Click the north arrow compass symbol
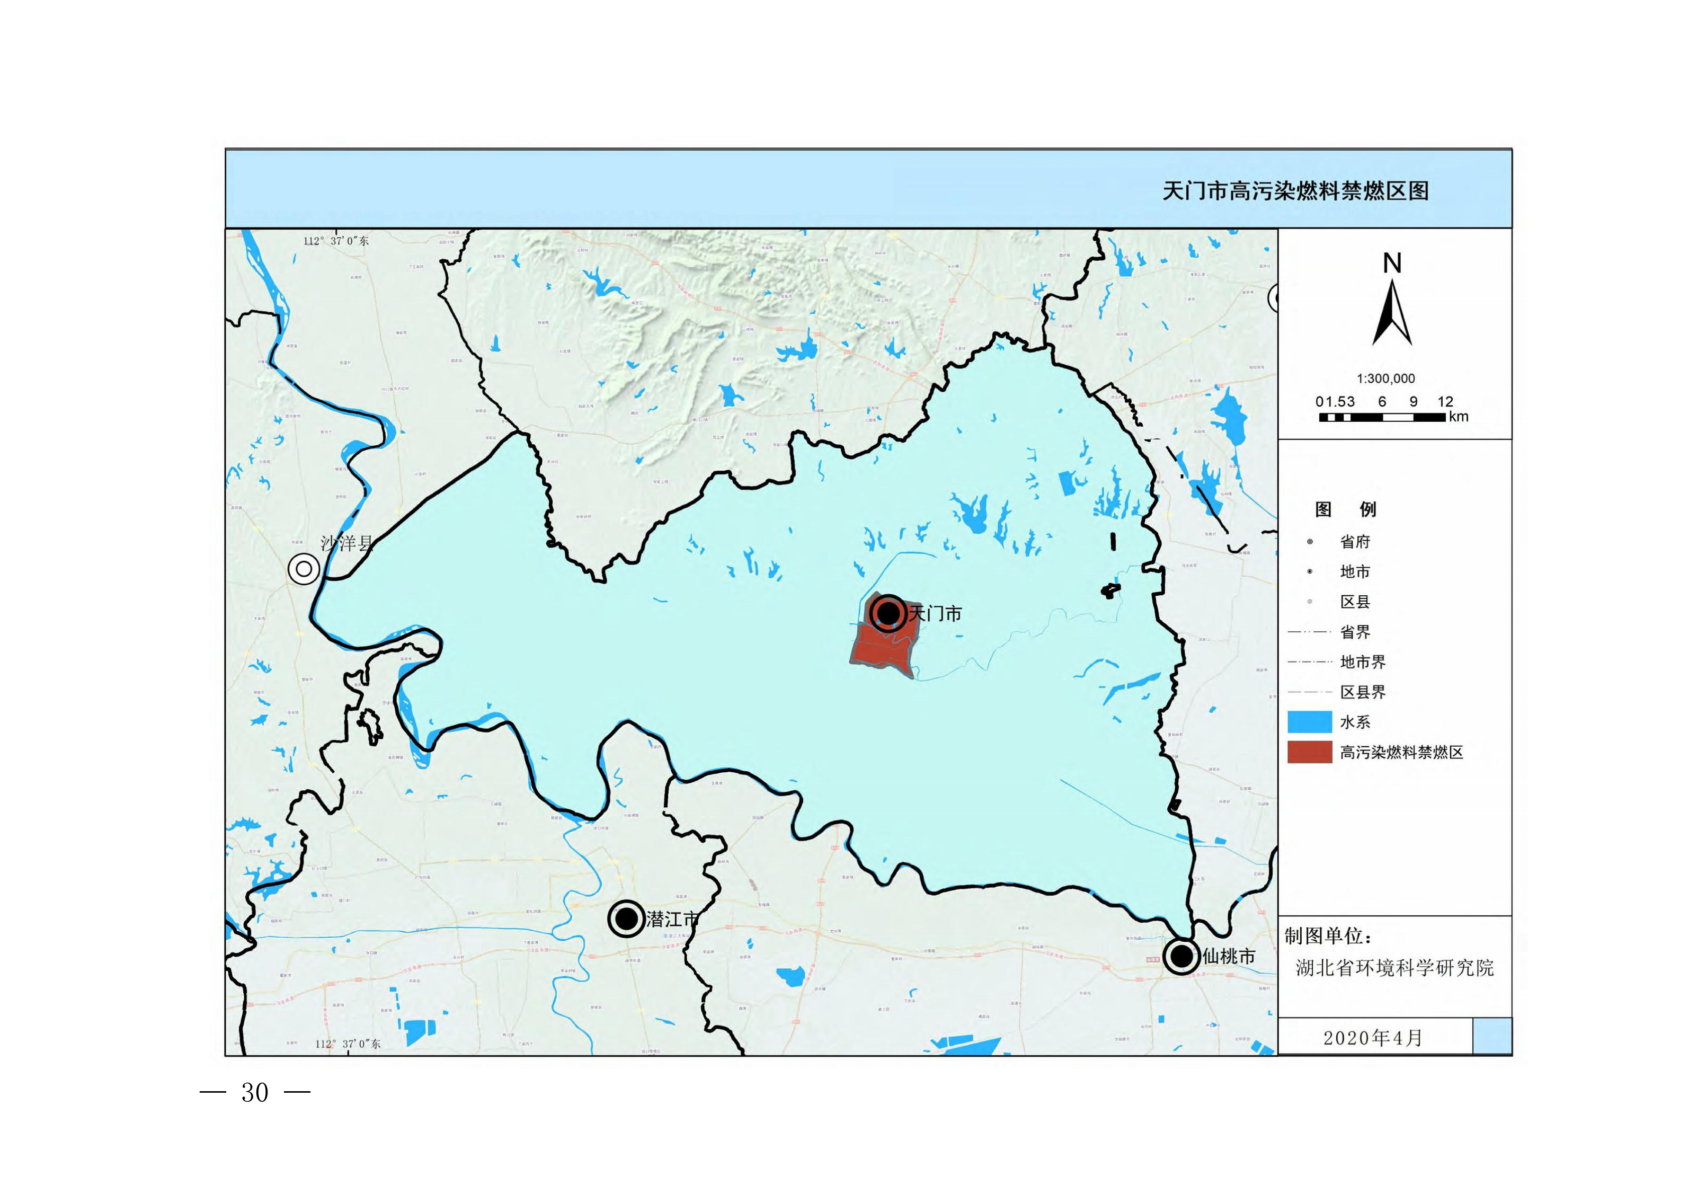Image resolution: width=1689 pixels, height=1194 pixels. (1392, 312)
